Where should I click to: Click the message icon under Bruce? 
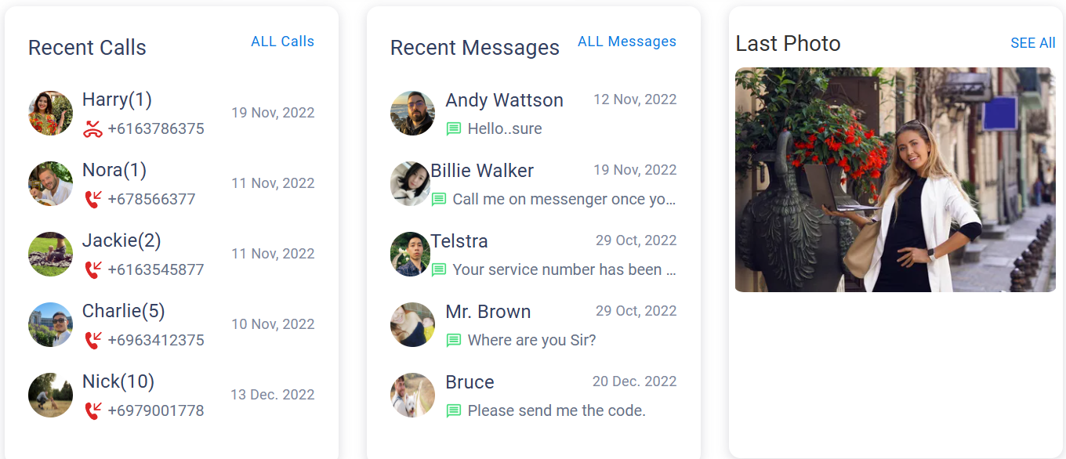click(x=454, y=411)
